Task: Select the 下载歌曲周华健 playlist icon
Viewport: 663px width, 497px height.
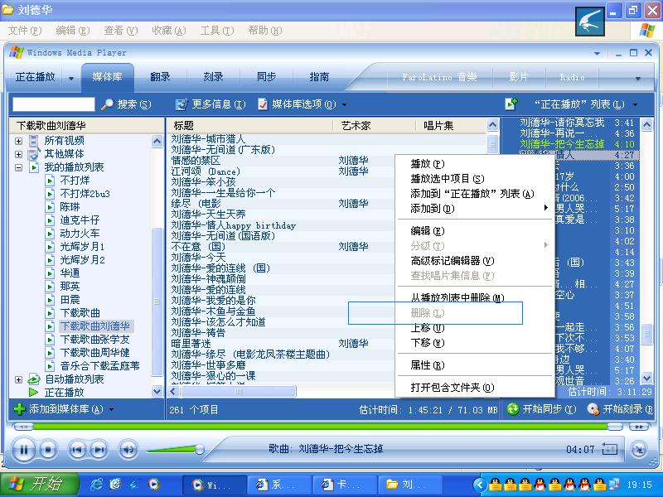Action: (50, 353)
